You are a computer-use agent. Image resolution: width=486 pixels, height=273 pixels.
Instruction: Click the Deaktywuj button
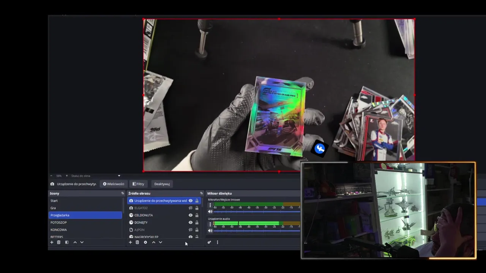pyautogui.click(x=162, y=184)
